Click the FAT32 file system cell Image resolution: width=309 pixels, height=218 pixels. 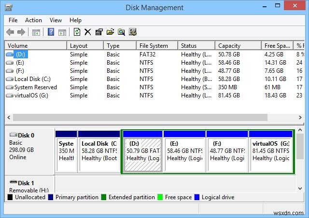point(147,54)
